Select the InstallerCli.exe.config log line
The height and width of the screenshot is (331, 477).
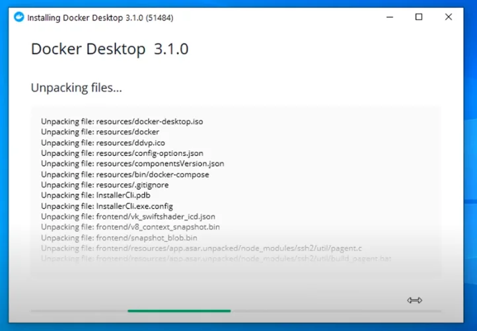(x=107, y=206)
